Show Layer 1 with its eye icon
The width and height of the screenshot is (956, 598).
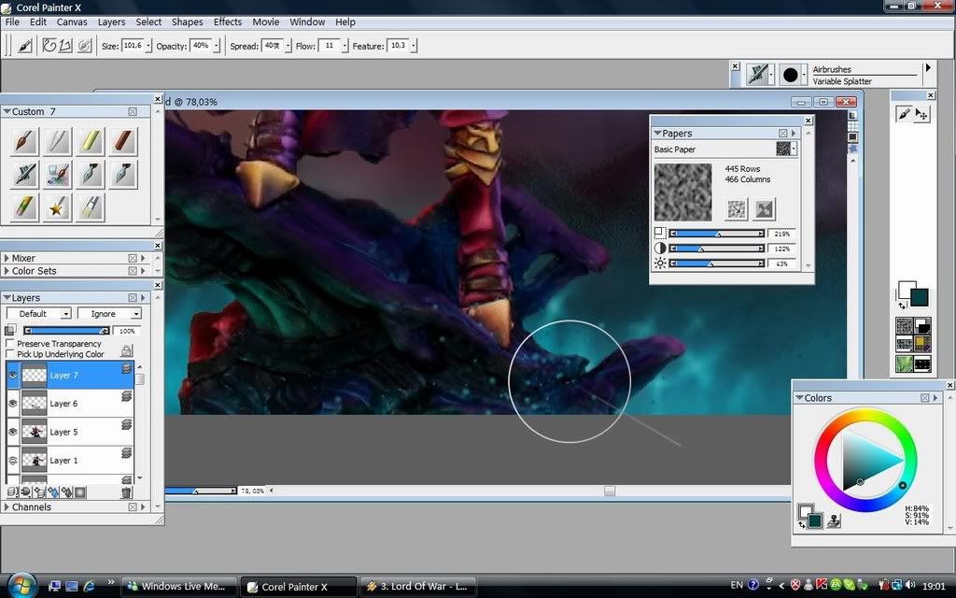click(x=13, y=460)
